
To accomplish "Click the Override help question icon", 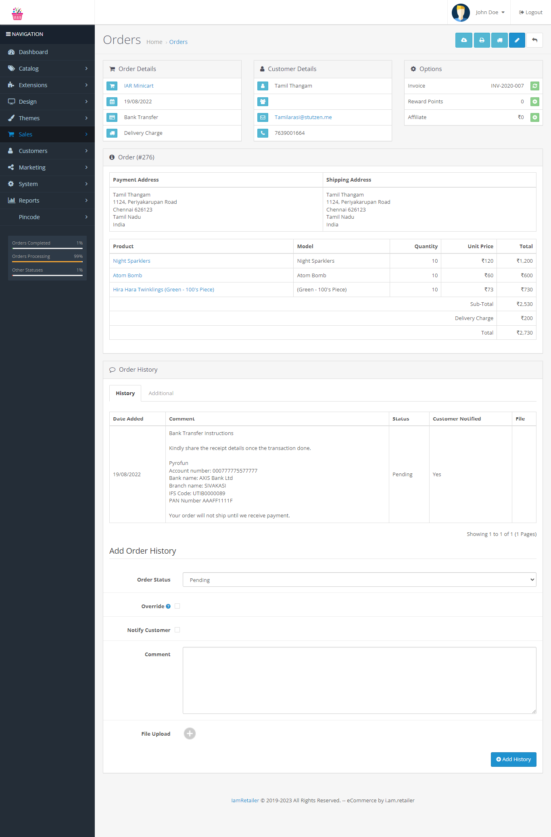I will point(168,607).
